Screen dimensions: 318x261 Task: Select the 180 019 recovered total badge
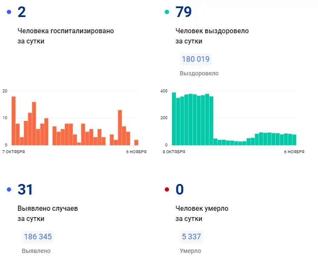[x=195, y=59]
